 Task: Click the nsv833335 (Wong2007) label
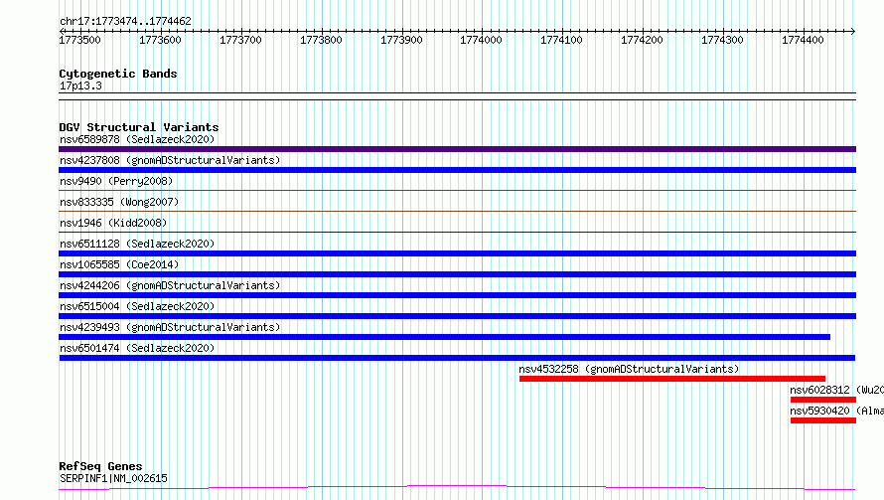coord(119,202)
